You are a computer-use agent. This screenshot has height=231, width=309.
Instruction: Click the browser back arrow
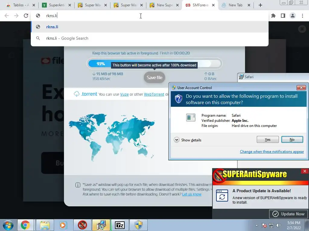tap(7, 16)
